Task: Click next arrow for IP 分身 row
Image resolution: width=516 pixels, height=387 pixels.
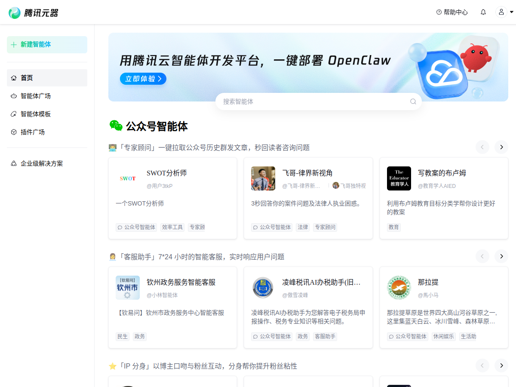Action: [x=501, y=365]
